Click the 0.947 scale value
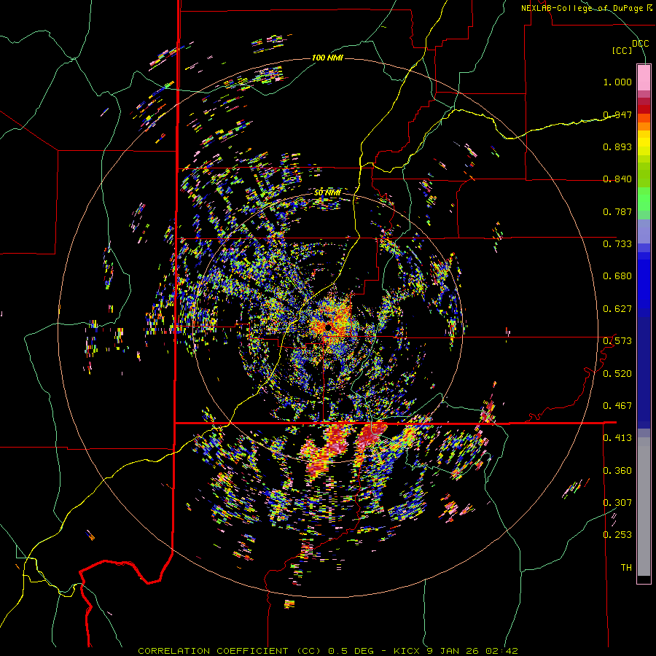 (617, 114)
